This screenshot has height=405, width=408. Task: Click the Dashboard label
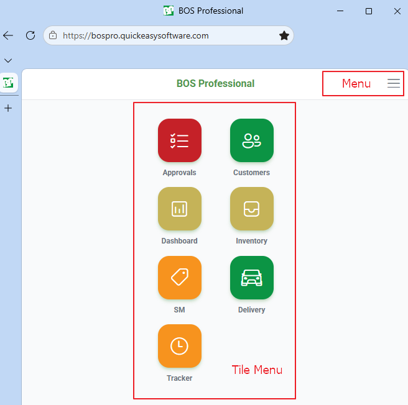179,241
